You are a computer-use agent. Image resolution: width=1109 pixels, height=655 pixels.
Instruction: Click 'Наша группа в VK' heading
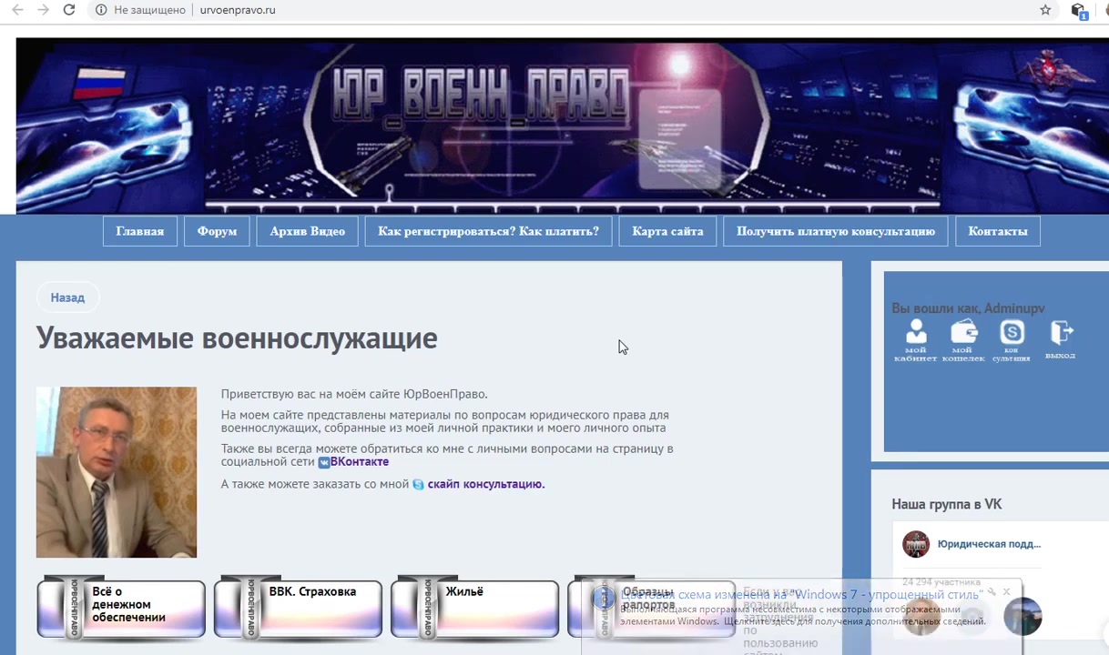[x=947, y=504]
